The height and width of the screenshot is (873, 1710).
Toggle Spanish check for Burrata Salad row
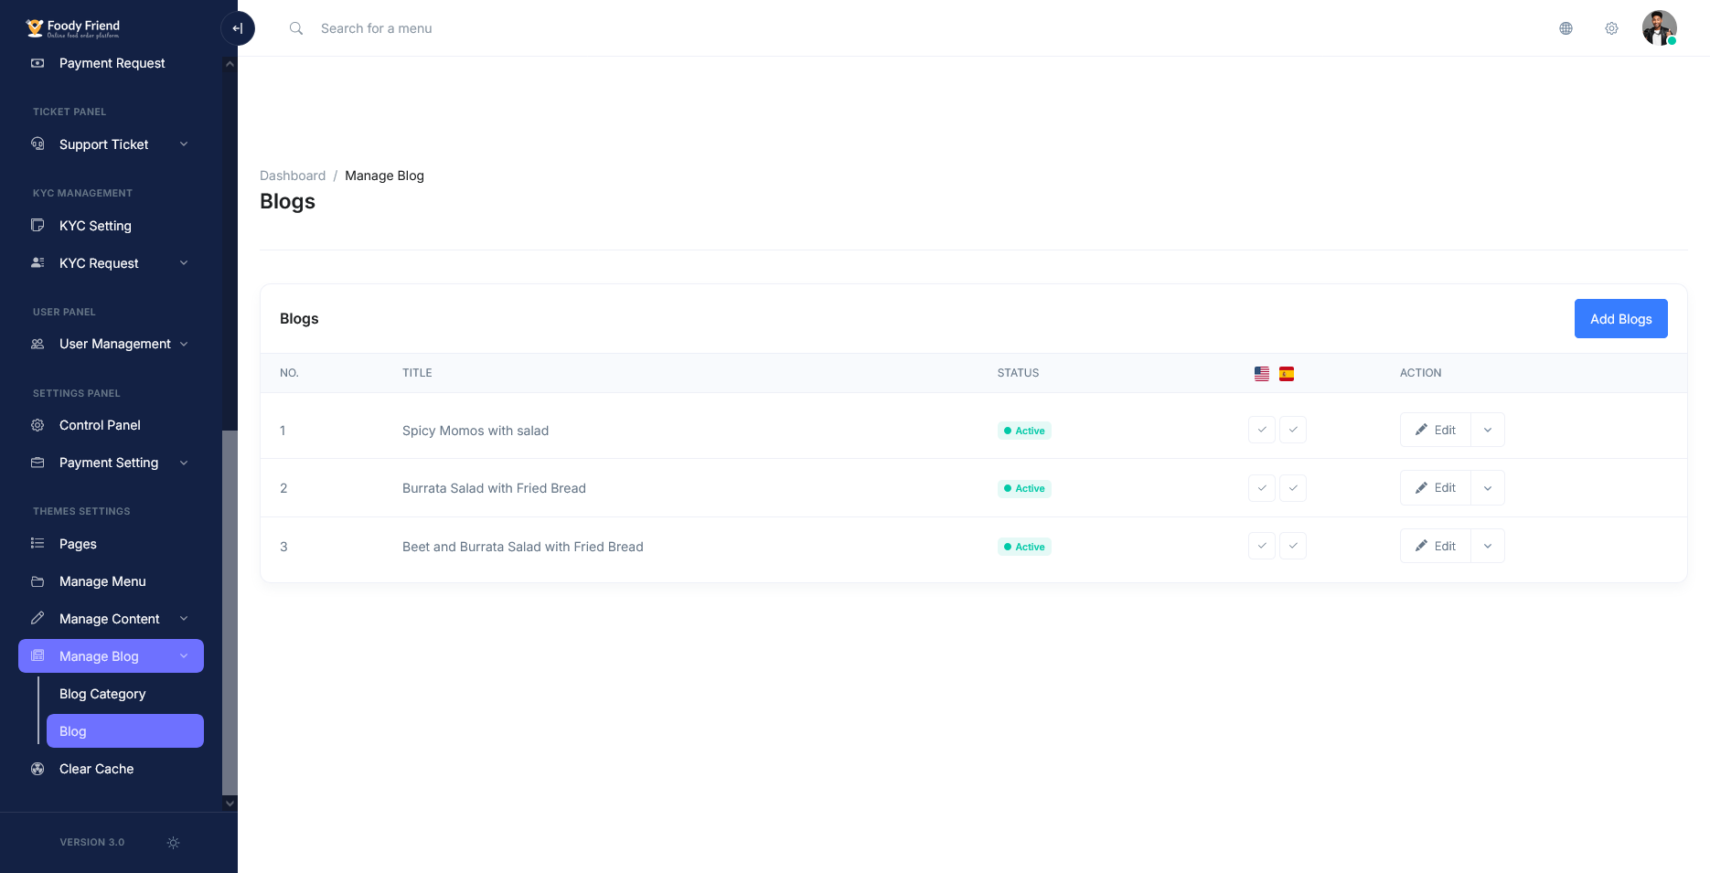pos(1293,488)
